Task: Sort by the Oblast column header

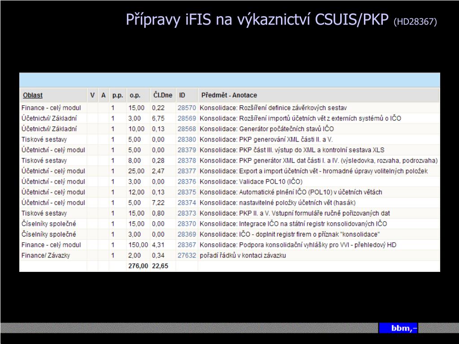Action: coord(33,95)
